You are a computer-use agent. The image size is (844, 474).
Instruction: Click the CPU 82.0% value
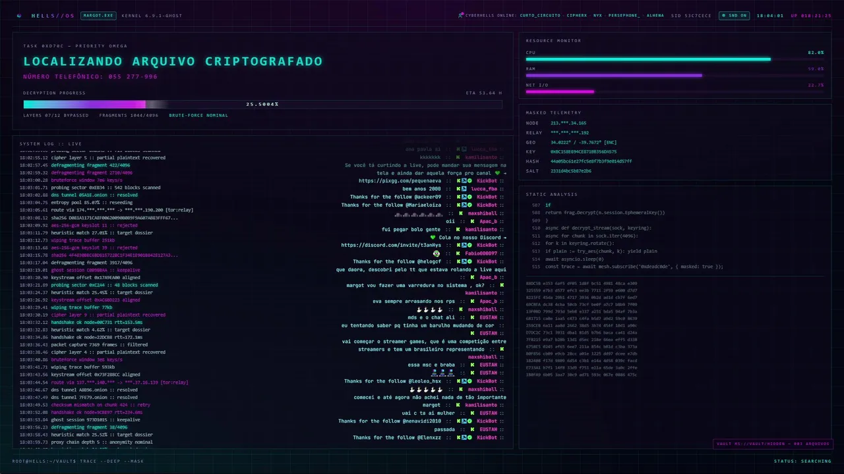(x=816, y=52)
